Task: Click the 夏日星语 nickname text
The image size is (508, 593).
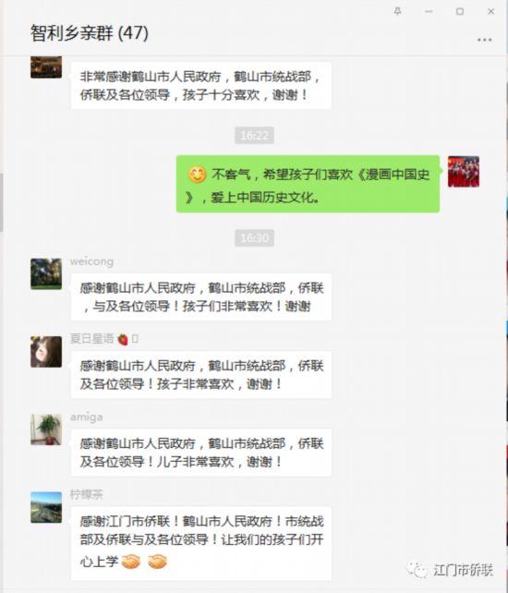Action: coord(92,339)
